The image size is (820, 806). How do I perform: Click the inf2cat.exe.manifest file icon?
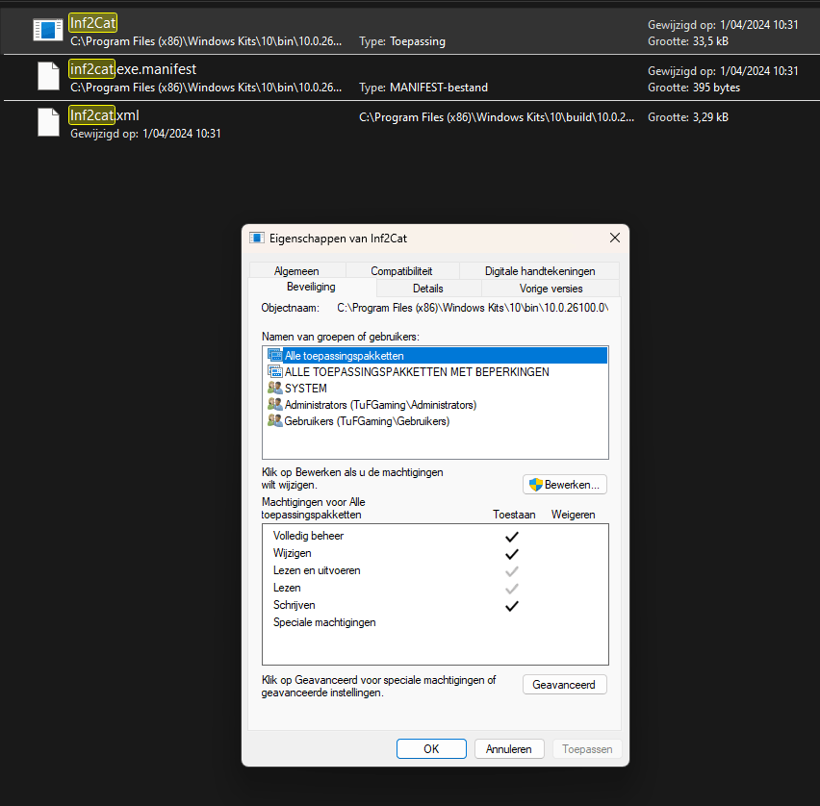tap(49, 76)
